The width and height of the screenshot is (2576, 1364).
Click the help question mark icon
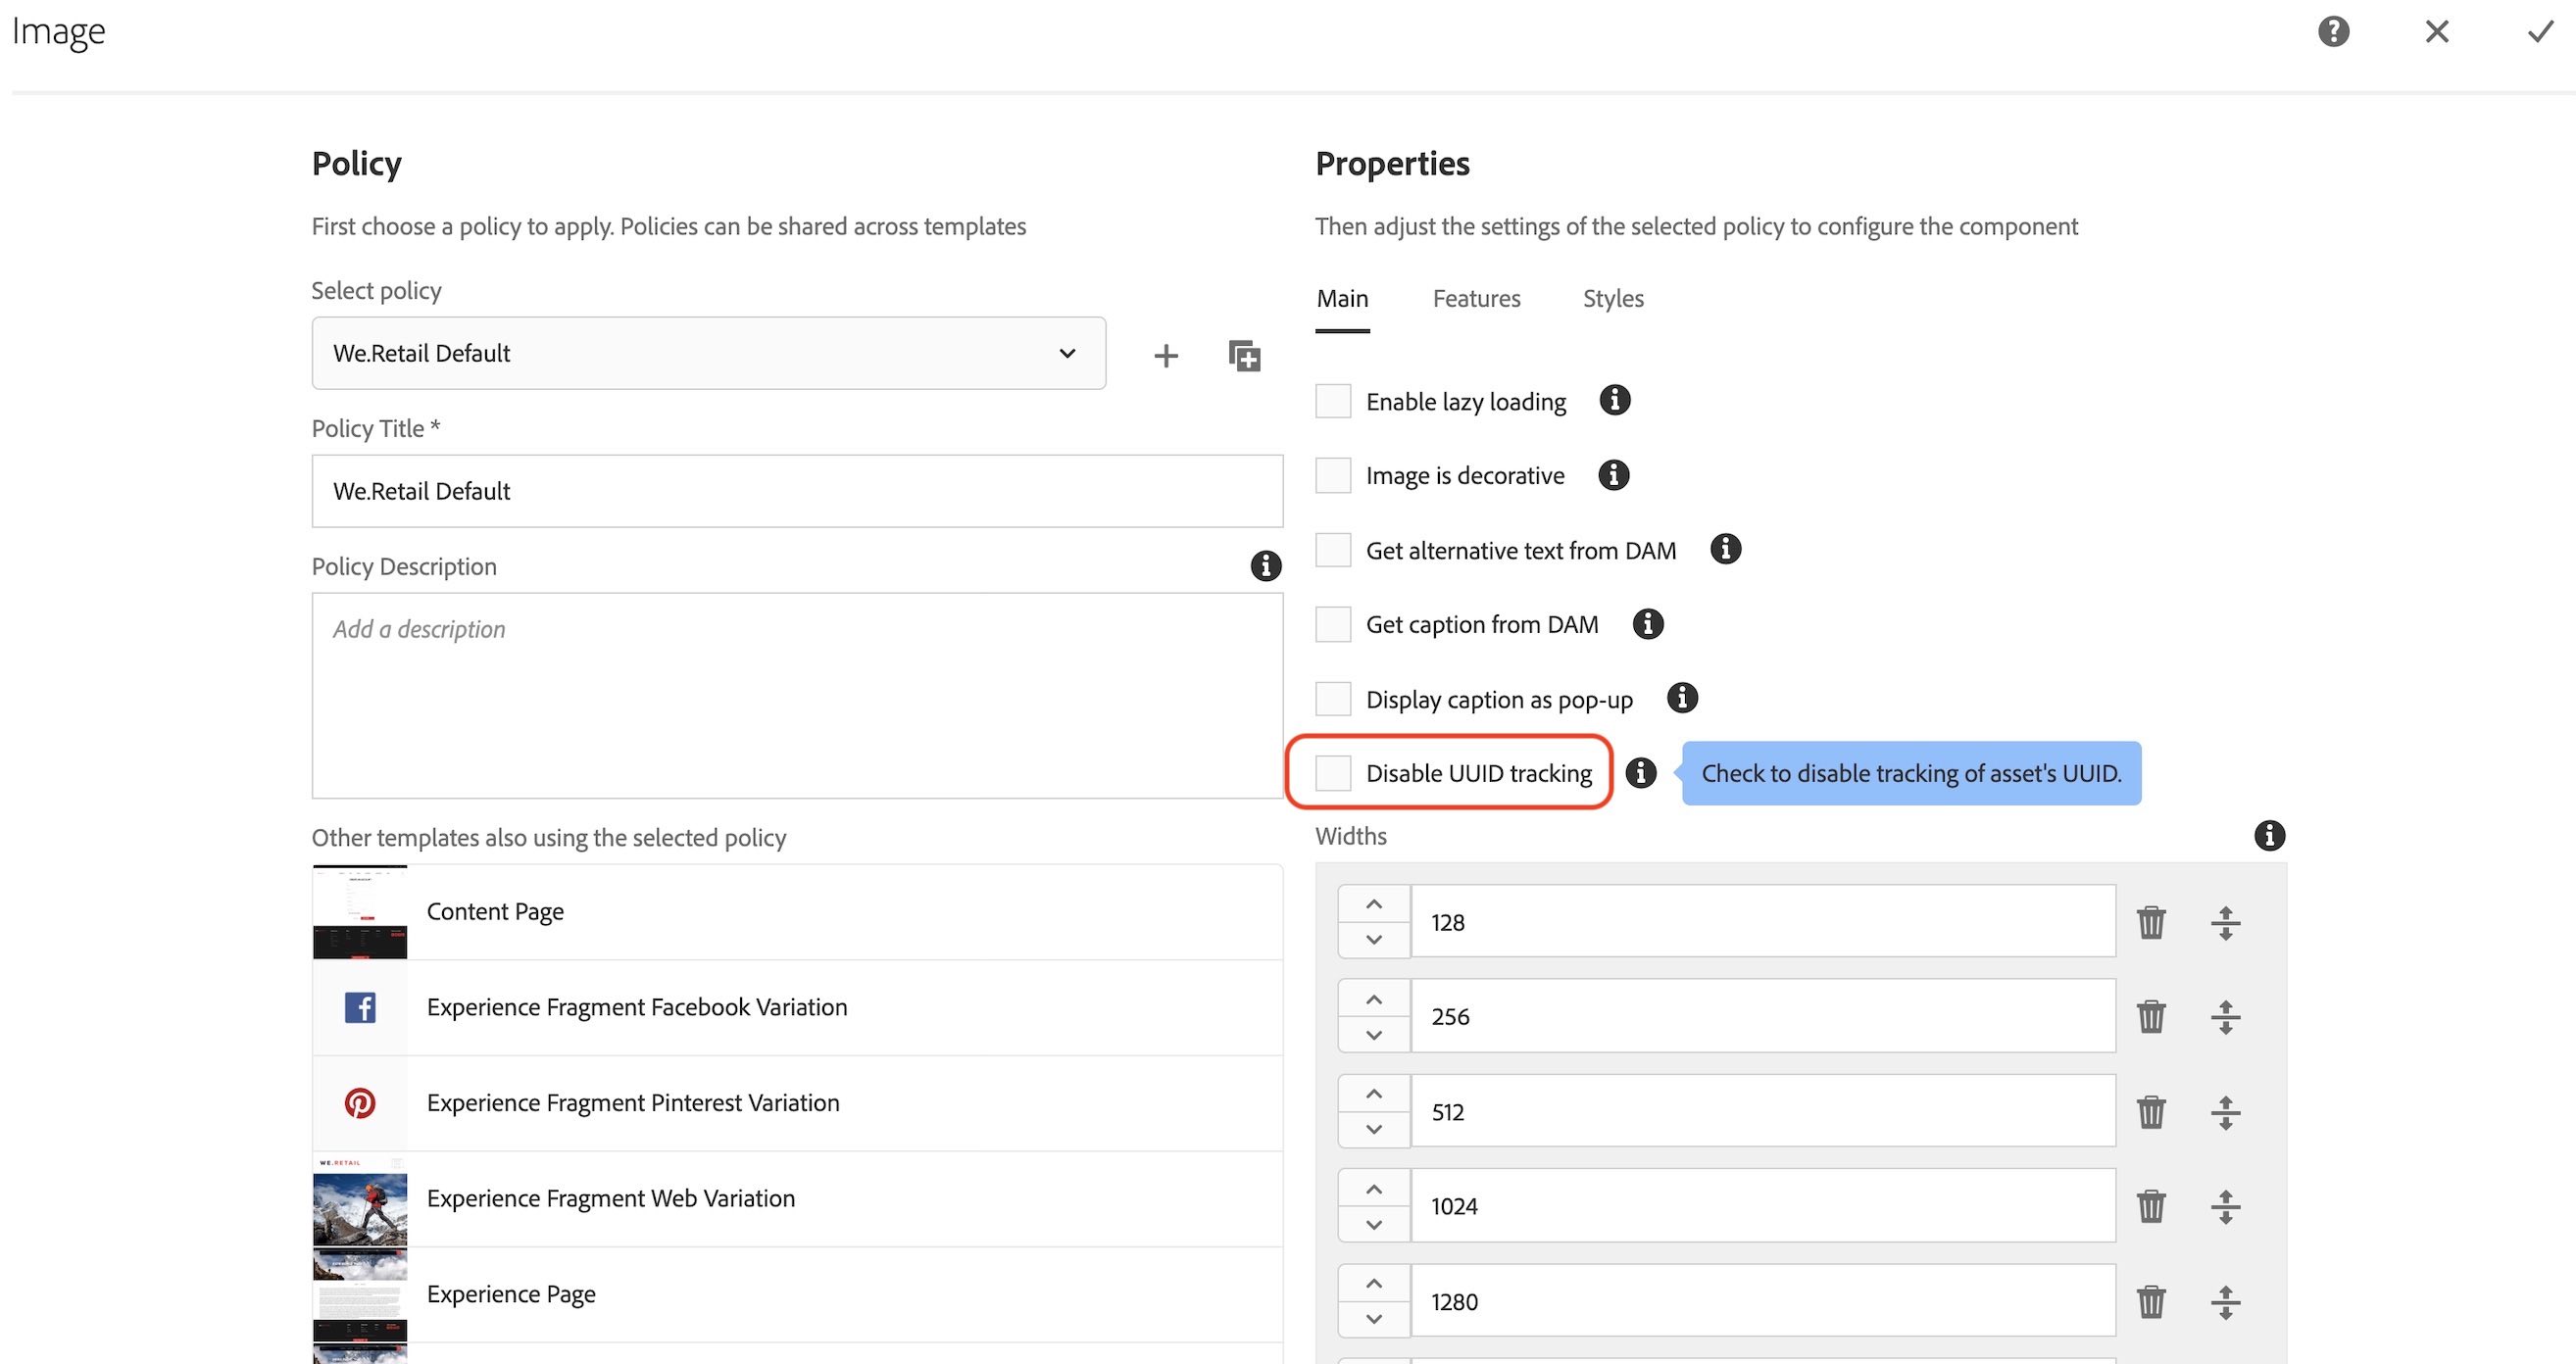point(2333,32)
